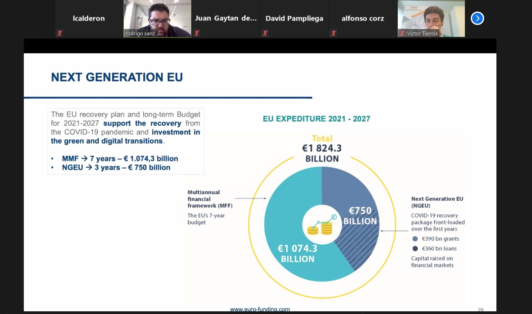Click Next Generation EU (NGEU) label

pos(437,202)
